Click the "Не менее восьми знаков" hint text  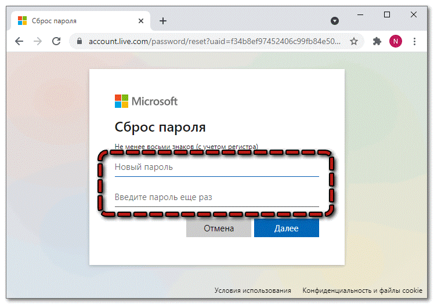point(186,147)
